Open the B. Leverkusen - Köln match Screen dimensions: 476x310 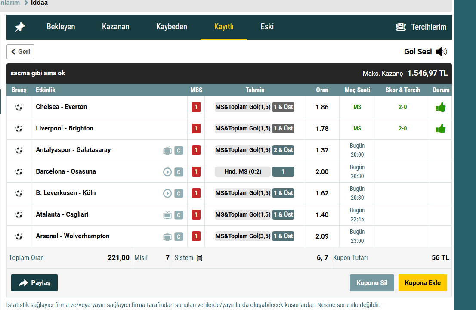[65, 193]
